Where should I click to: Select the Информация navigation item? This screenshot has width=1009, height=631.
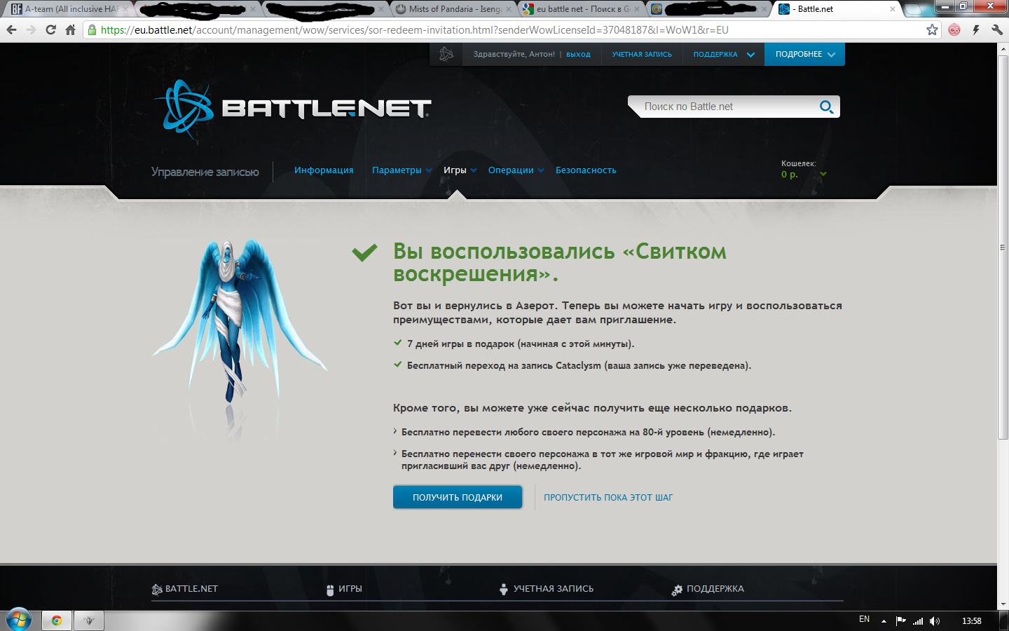[x=324, y=170]
